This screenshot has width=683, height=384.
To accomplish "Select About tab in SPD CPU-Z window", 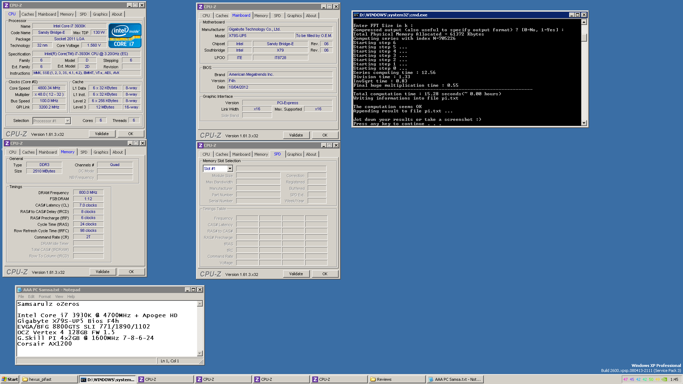I will pos(311,154).
